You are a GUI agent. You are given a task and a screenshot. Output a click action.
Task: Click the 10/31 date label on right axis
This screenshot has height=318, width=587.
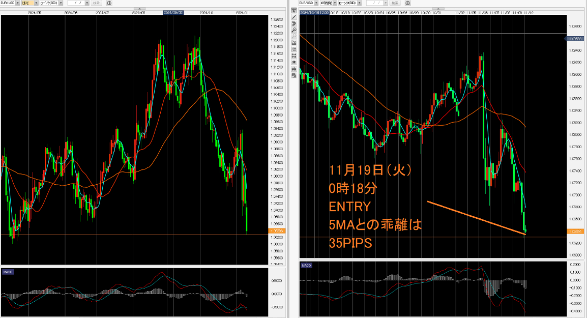pyautogui.click(x=436, y=13)
